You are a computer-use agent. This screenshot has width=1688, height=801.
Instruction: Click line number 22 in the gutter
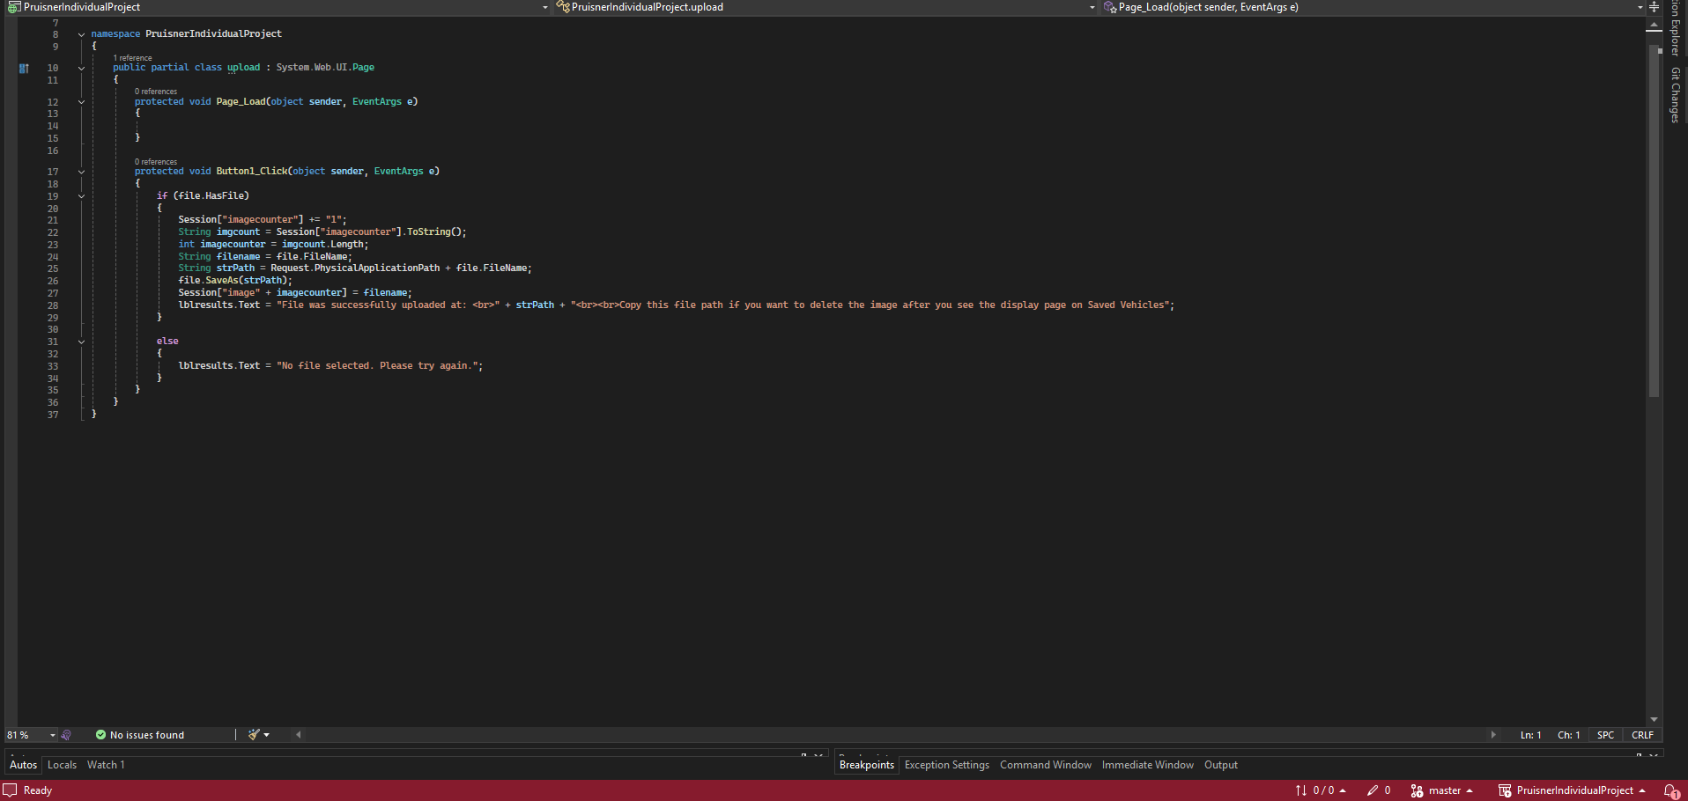[53, 232]
